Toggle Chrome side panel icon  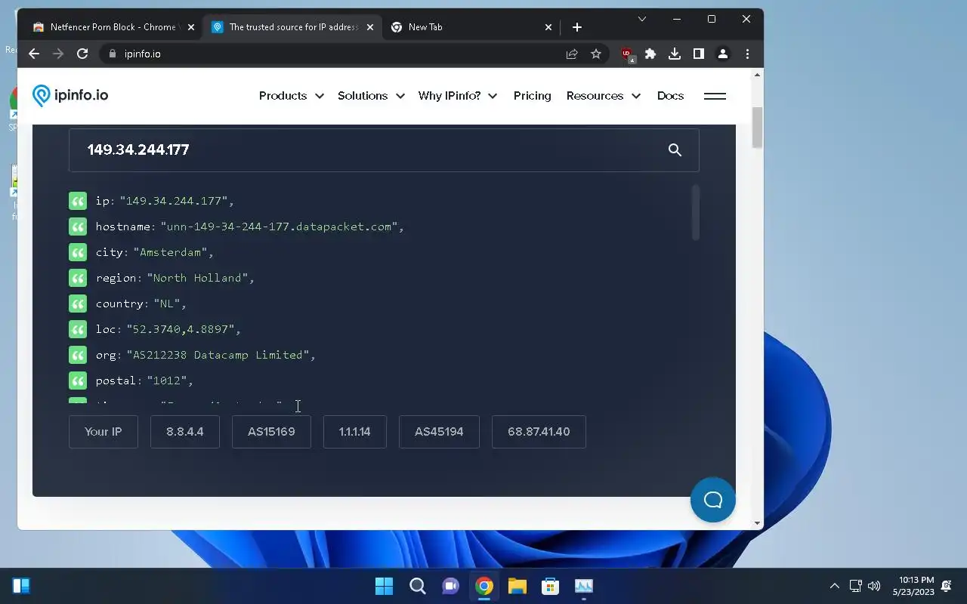699,54
